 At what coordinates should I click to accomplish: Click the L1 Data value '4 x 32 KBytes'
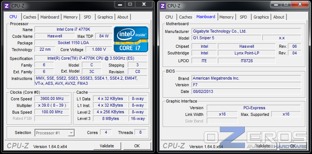(x=110, y=98)
